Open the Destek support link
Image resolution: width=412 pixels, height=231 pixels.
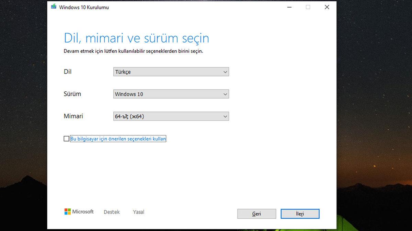coord(111,211)
